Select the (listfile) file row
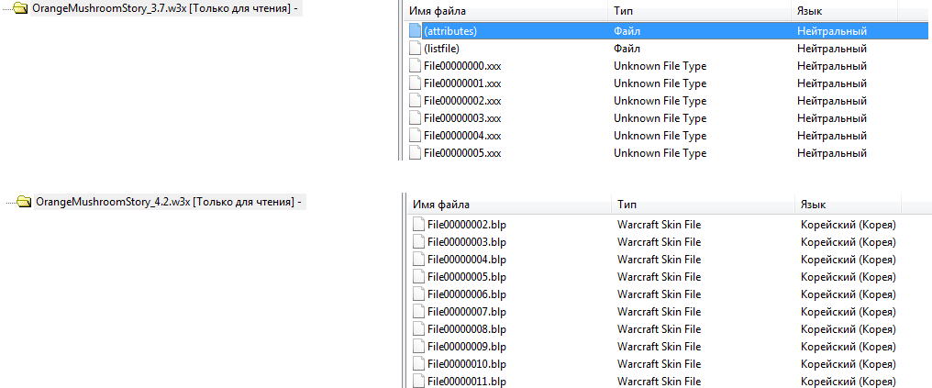The height and width of the screenshot is (388, 932). click(x=669, y=48)
